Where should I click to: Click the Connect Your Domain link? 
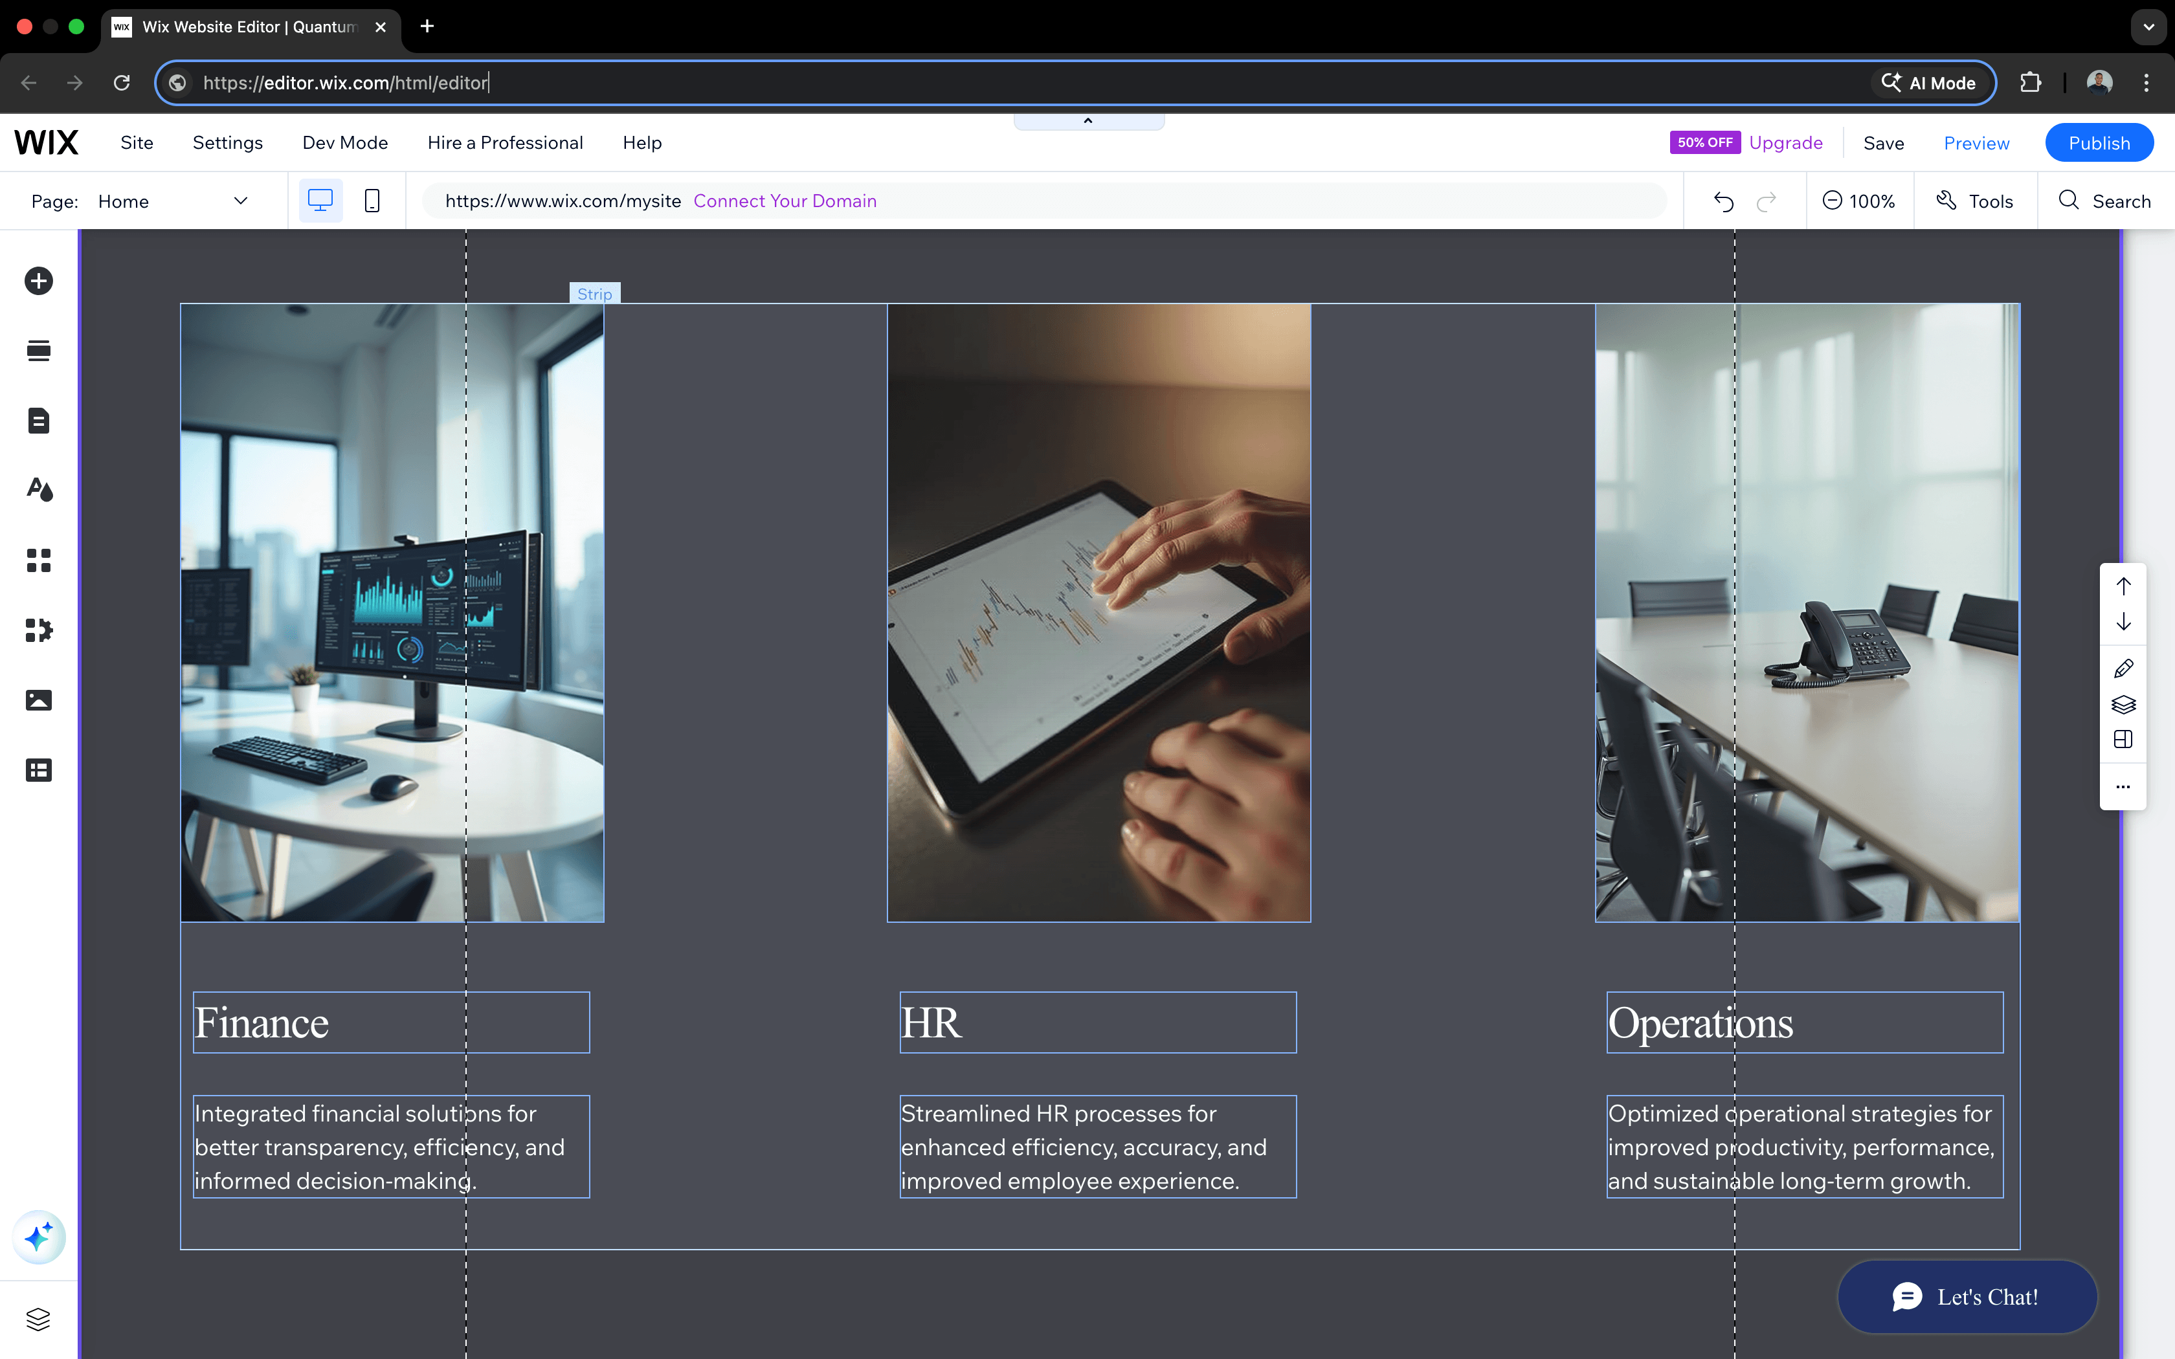coord(785,201)
